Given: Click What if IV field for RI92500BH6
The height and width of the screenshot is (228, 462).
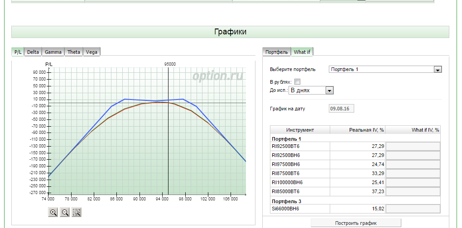Looking at the screenshot, I should coord(413,156).
